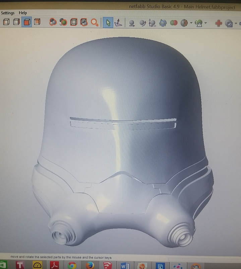Click the scale part icon with arrows

pos(152,23)
